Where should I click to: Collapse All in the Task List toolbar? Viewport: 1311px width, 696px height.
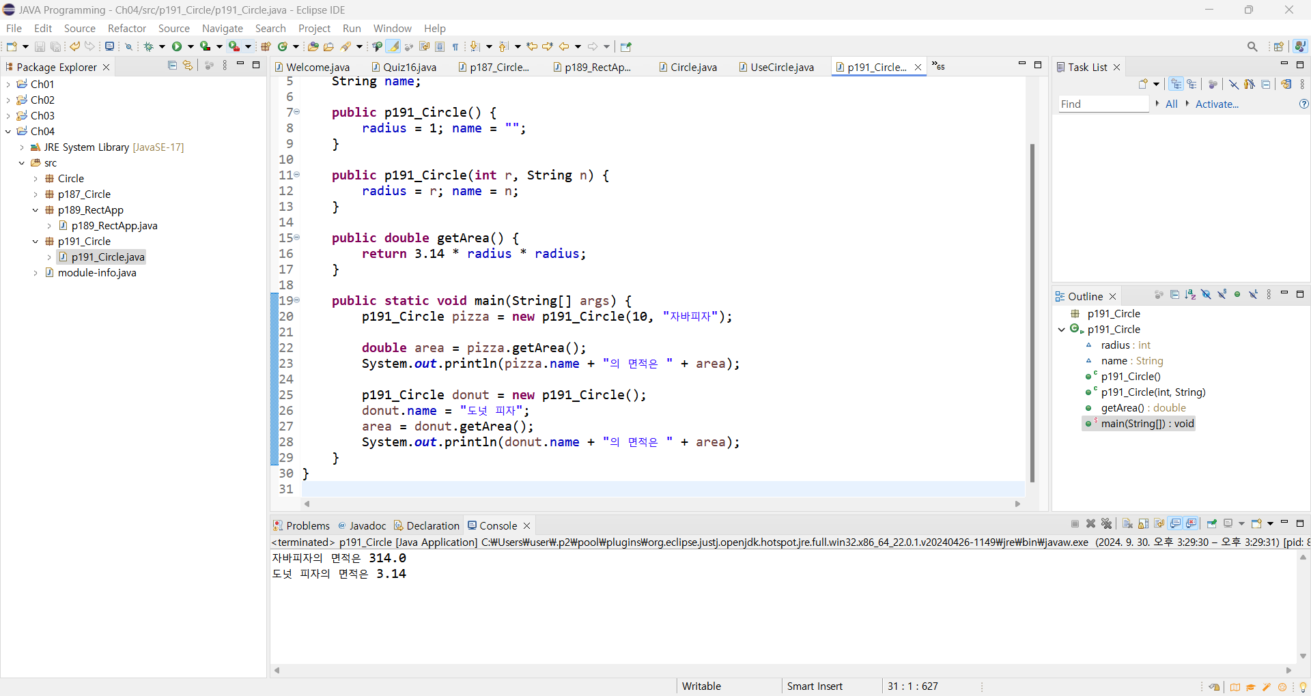click(x=1266, y=84)
